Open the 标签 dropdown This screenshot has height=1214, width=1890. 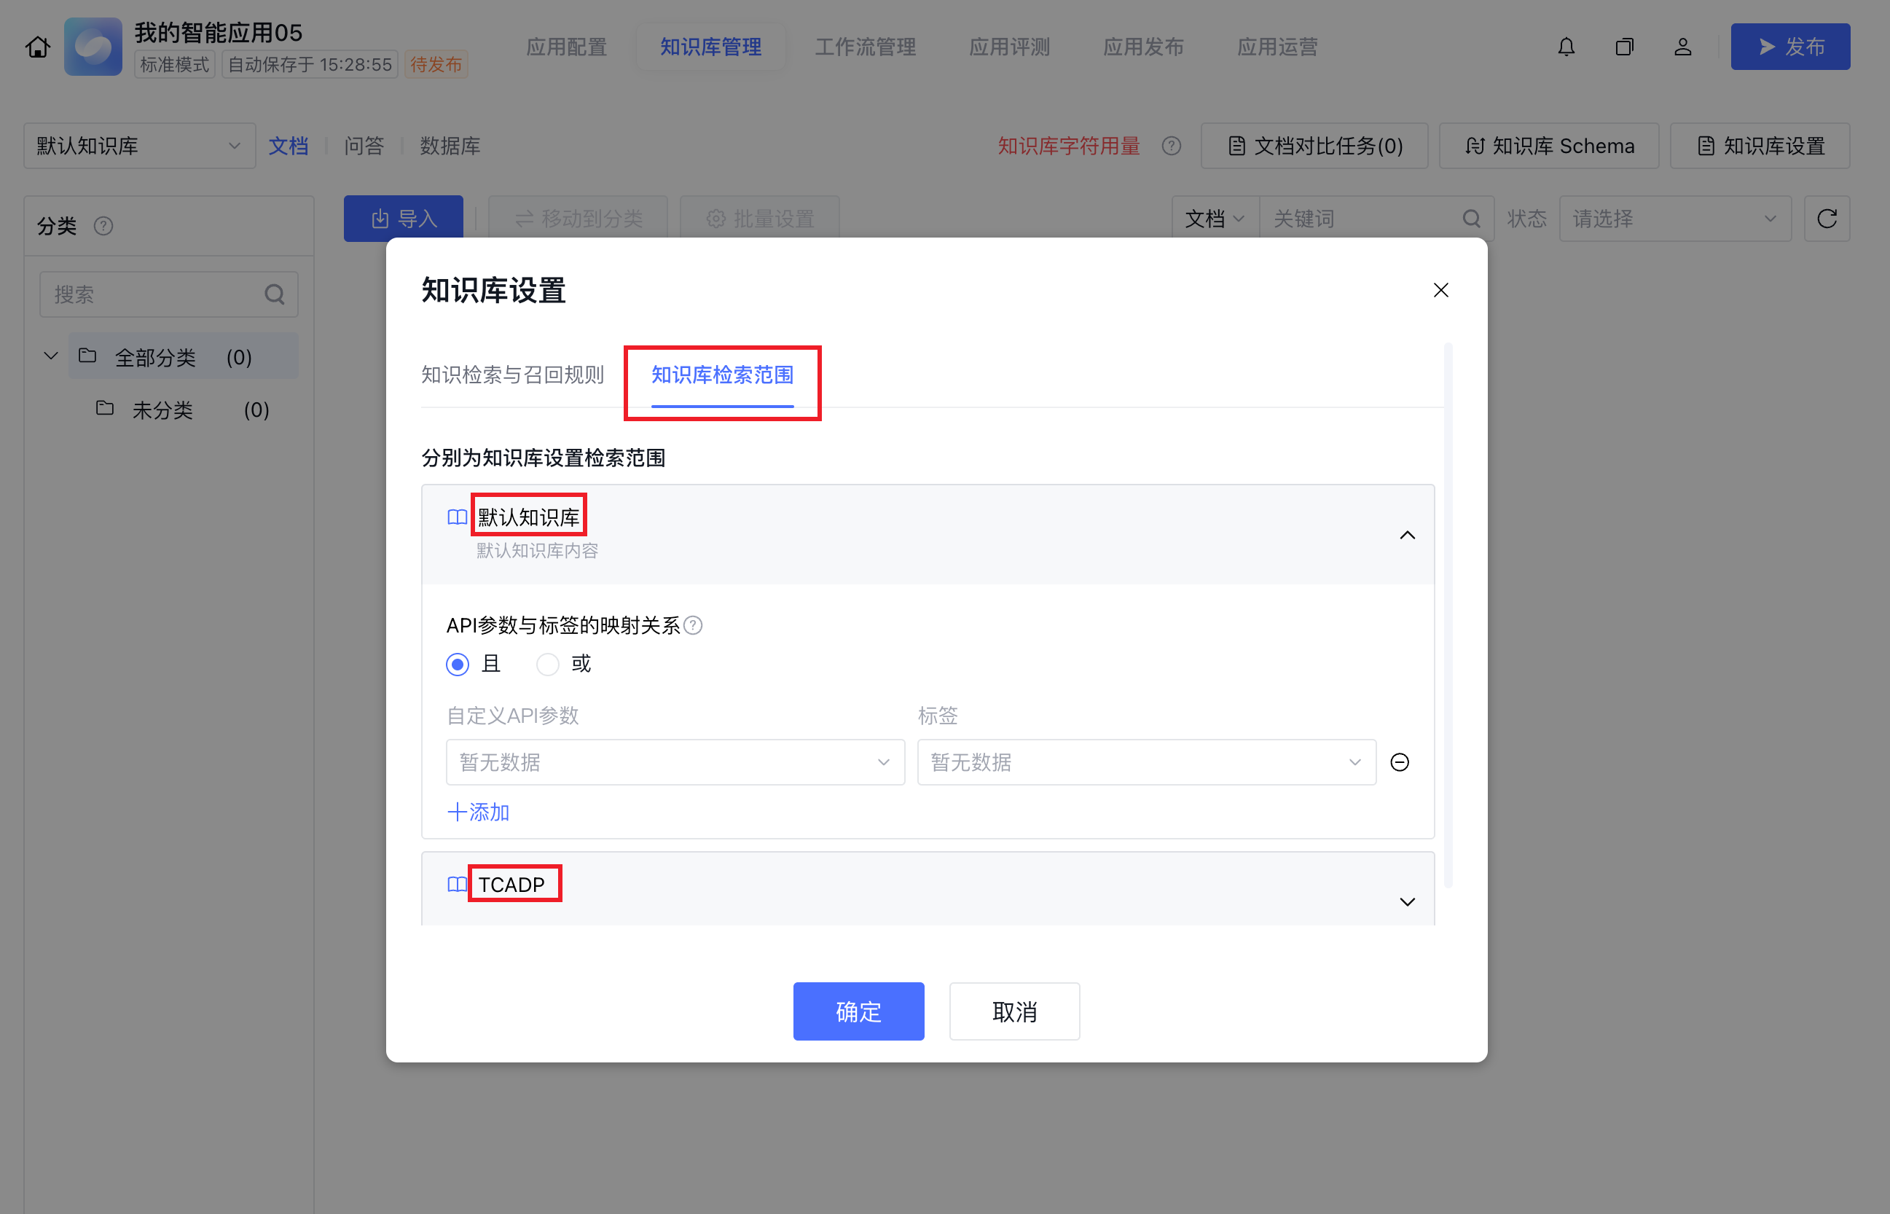(x=1146, y=762)
